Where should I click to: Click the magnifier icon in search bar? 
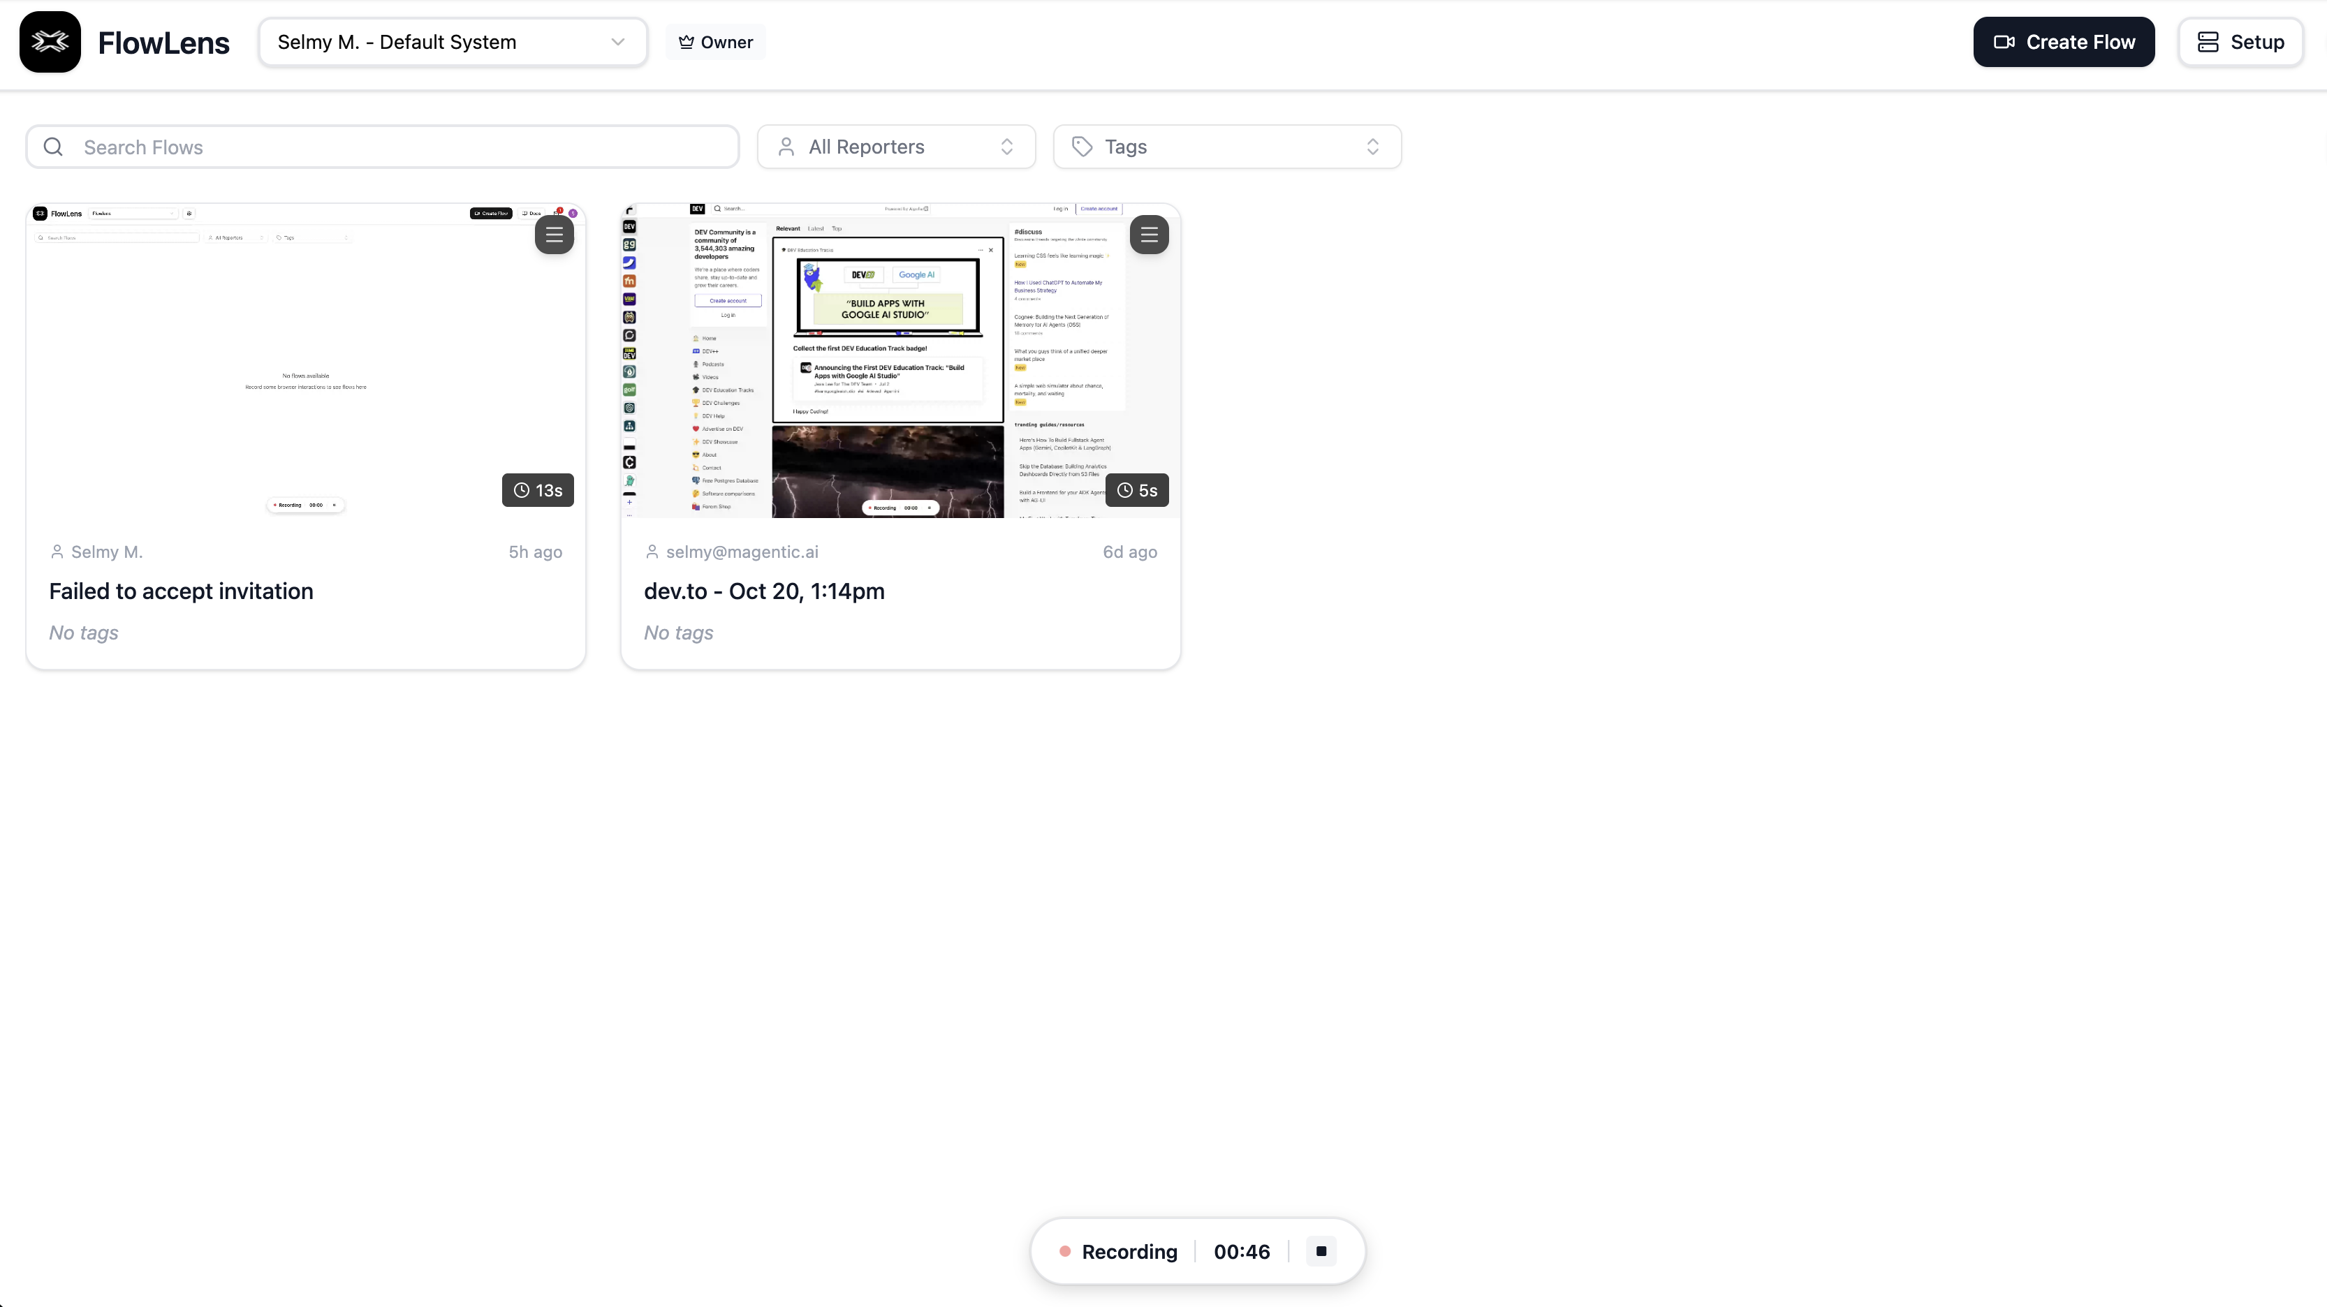point(53,147)
